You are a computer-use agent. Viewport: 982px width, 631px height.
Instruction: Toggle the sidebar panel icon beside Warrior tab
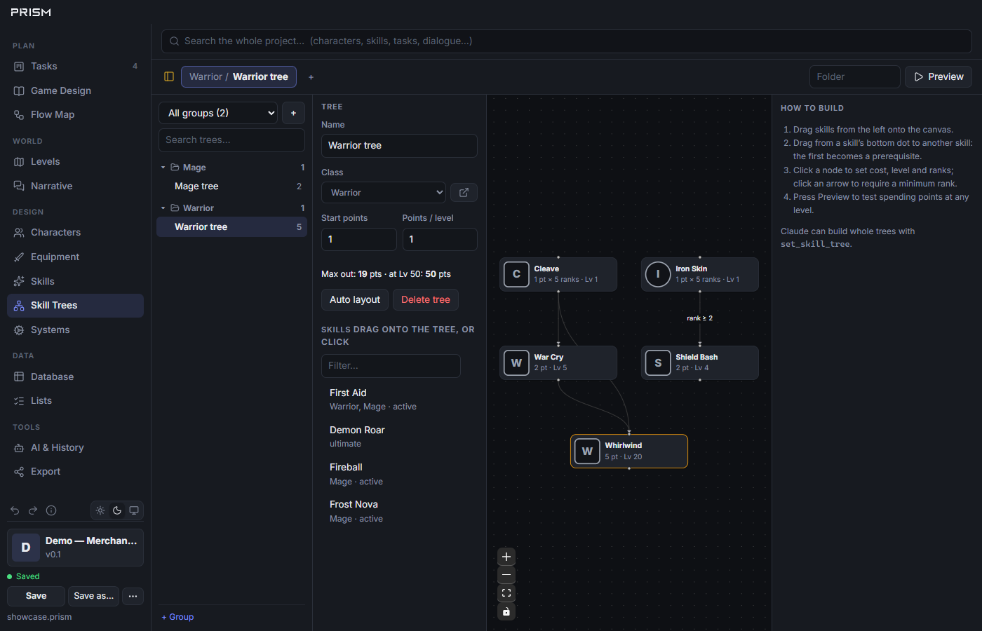(169, 76)
